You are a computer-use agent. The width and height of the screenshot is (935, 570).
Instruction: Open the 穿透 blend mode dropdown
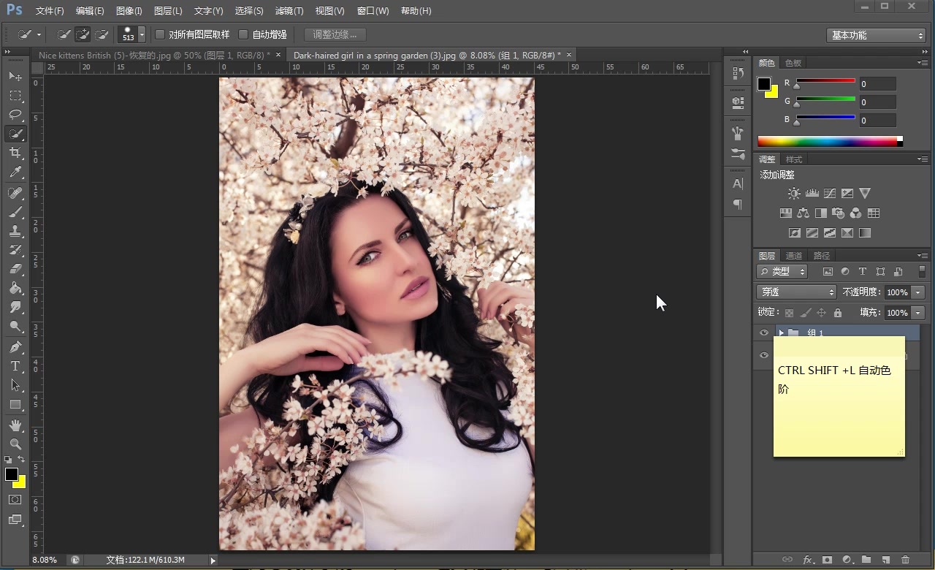coord(796,292)
